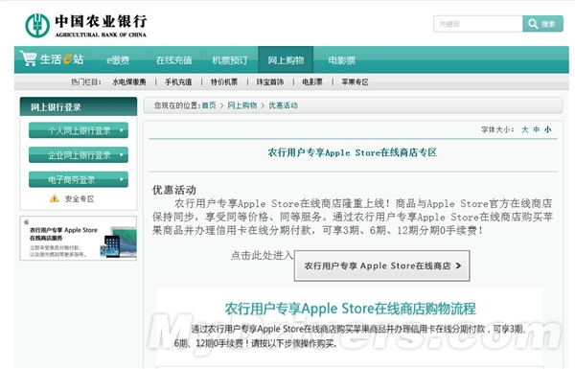This screenshot has width=575, height=369.
Task: Click the magnifier search icon
Action: tap(533, 24)
